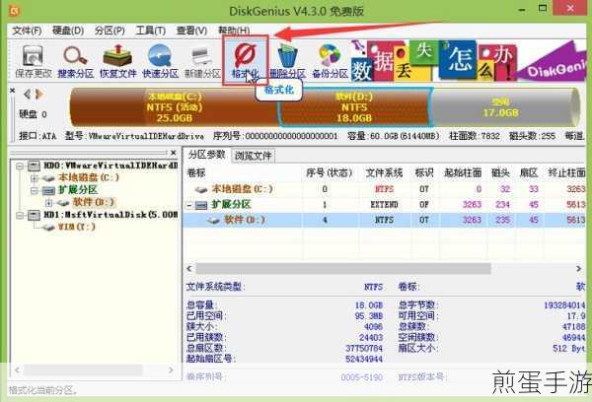Click the 标识 column header
This screenshot has height=402, width=592.
pos(424,173)
